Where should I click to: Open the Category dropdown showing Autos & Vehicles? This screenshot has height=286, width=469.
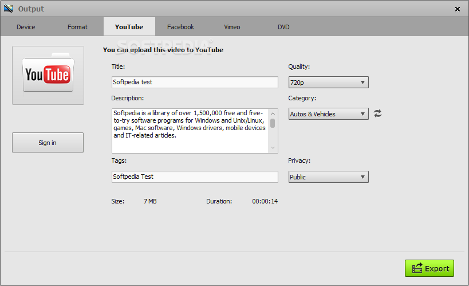pyautogui.click(x=329, y=114)
